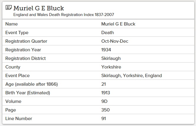Click the estimated birth year 1913
Image resolution: width=196 pixels, height=126 pixels.
point(106,93)
